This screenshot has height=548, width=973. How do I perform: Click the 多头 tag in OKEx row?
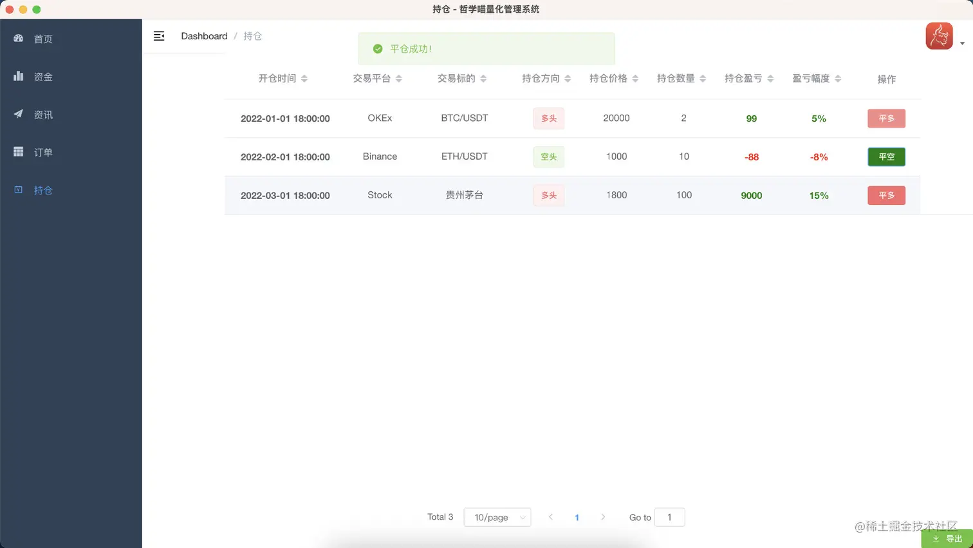pyautogui.click(x=549, y=118)
